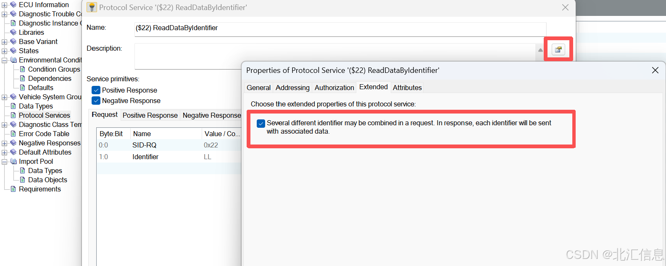Switch to the Addressing tab
The height and width of the screenshot is (266, 666).
[x=292, y=88]
